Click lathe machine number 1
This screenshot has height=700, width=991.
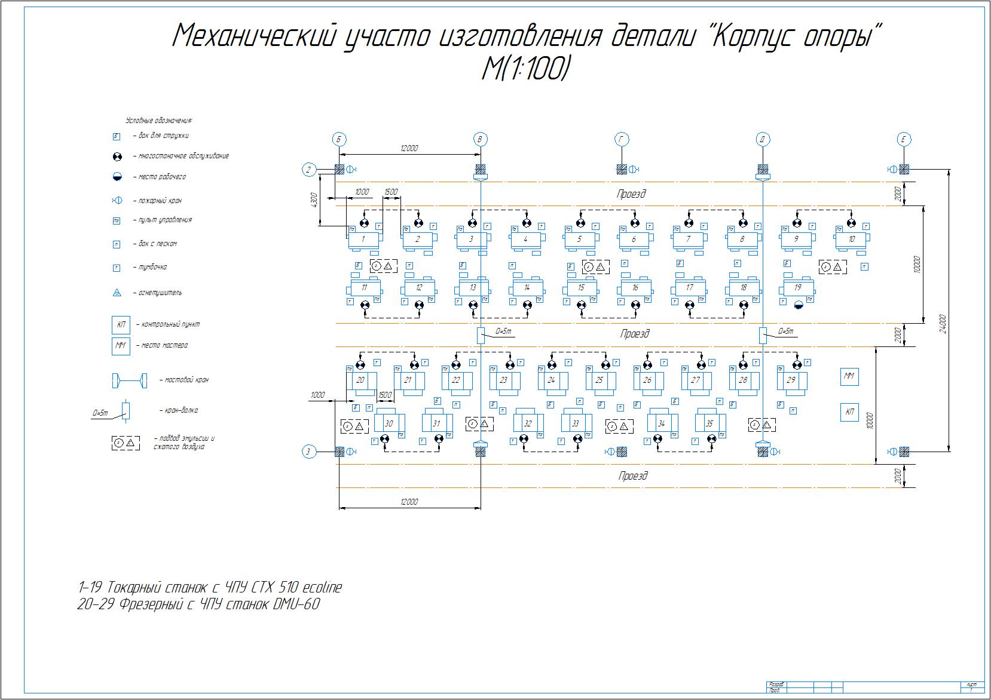tap(364, 240)
